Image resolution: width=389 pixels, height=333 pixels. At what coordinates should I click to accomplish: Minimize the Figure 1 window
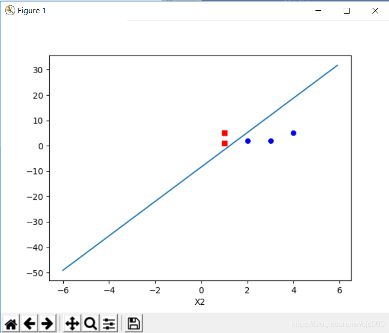pos(318,11)
